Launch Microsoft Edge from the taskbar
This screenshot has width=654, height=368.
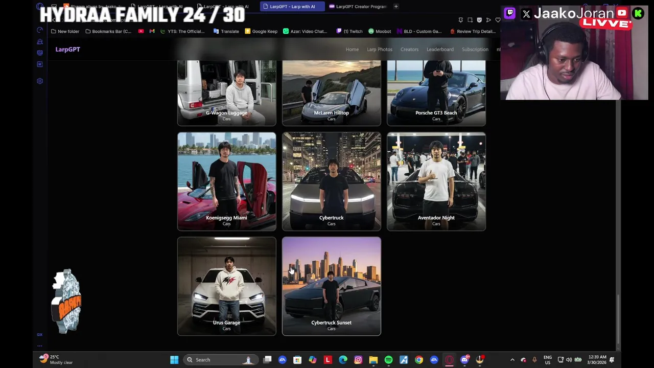click(343, 360)
